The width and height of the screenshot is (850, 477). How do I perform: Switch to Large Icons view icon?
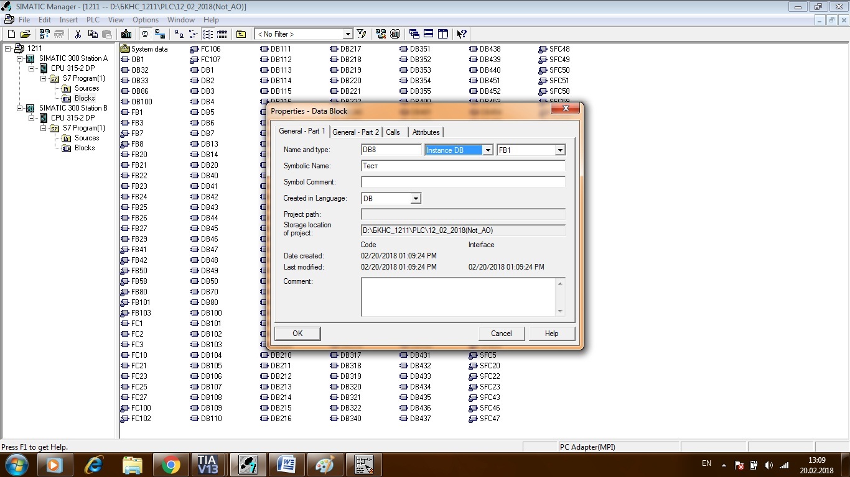(x=179, y=34)
